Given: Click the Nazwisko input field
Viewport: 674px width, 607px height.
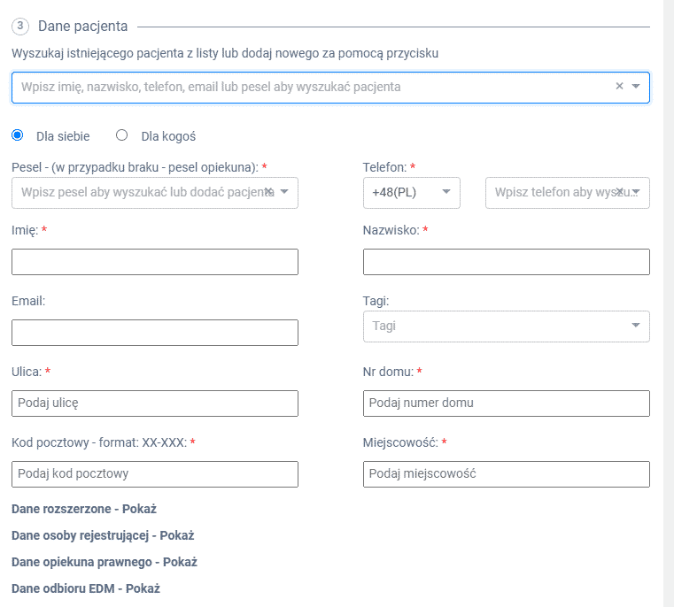Looking at the screenshot, I should pyautogui.click(x=507, y=262).
